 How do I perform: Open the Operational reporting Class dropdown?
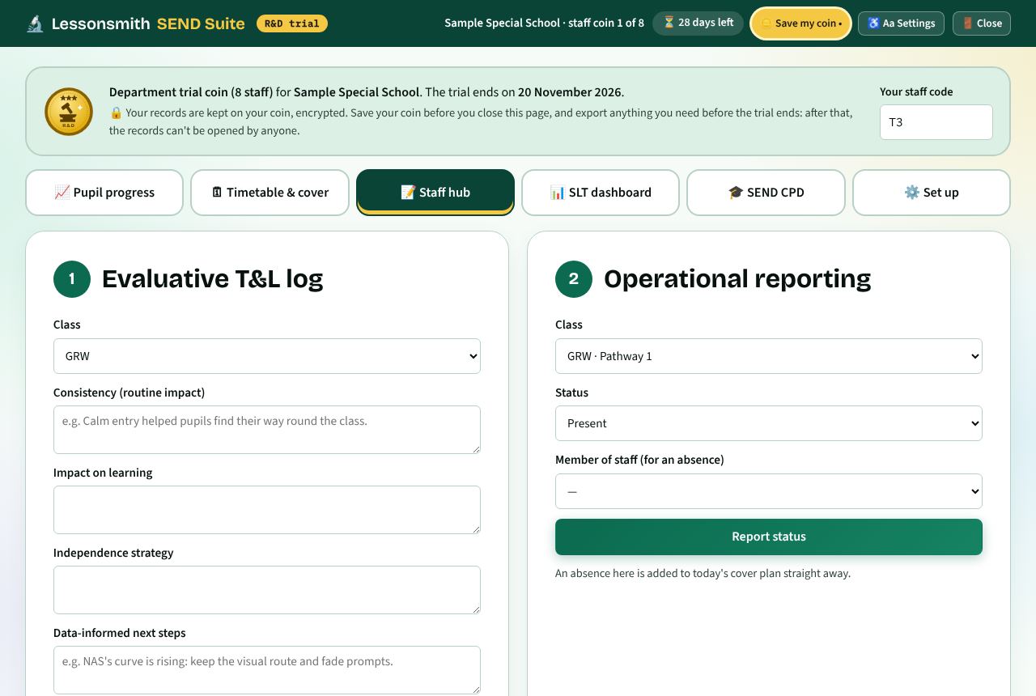[769, 356]
